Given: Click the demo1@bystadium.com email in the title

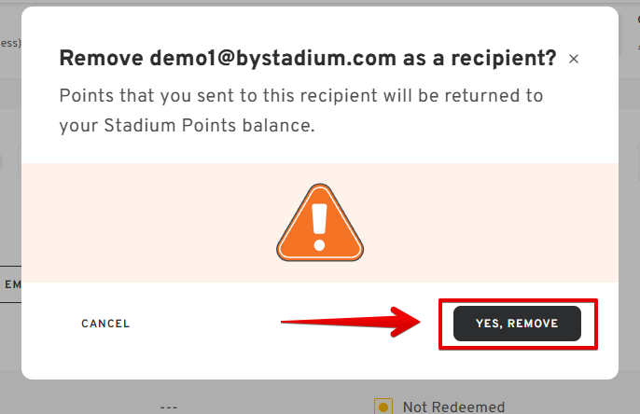Looking at the screenshot, I should [x=272, y=58].
